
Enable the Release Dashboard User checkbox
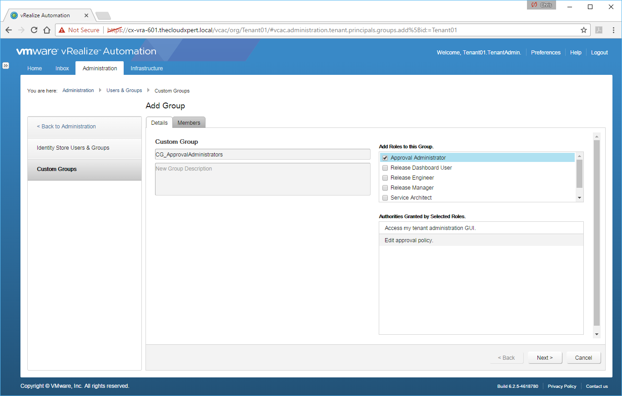point(385,168)
